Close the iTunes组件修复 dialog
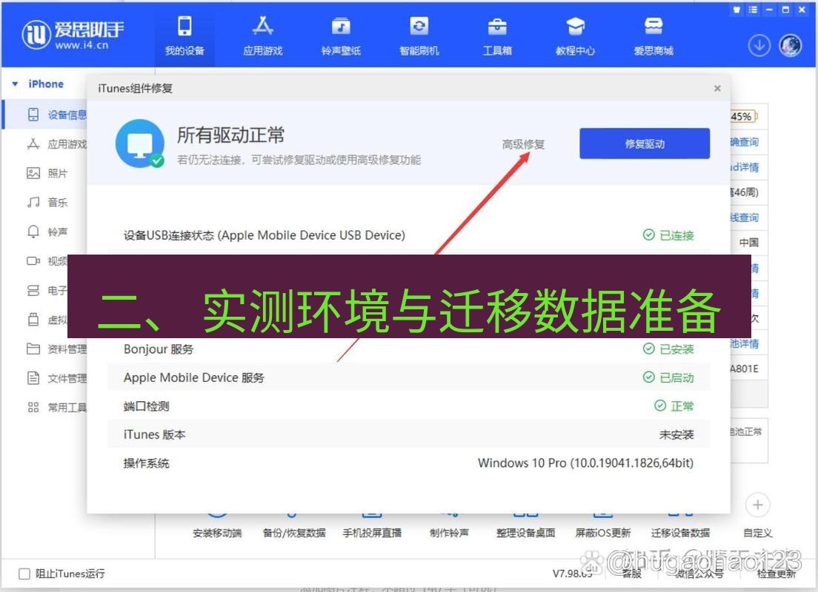The height and width of the screenshot is (592, 818). click(x=717, y=88)
